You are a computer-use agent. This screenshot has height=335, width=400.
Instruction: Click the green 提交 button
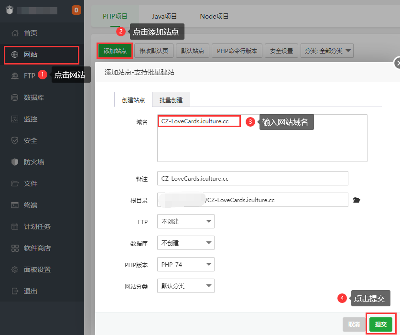pos(380,324)
